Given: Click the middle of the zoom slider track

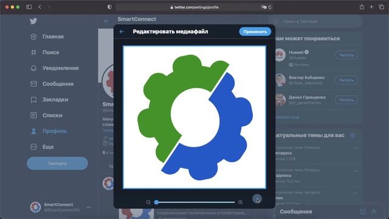Looking at the screenshot, I should [x=194, y=202].
